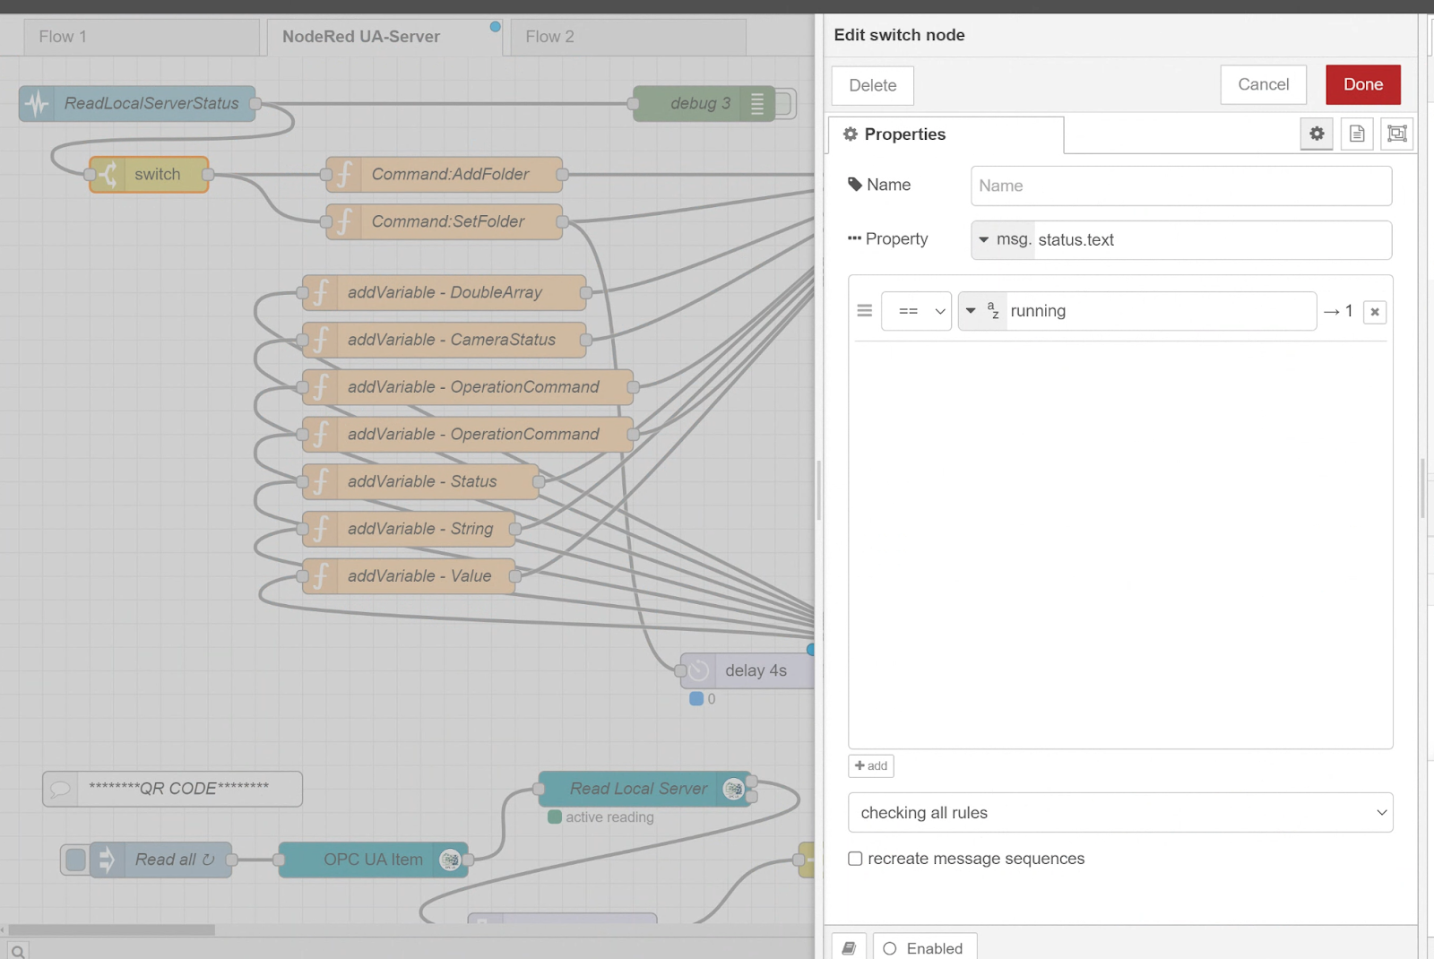This screenshot has height=959, width=1434.
Task: Open the rule value type dropdown
Action: click(983, 311)
